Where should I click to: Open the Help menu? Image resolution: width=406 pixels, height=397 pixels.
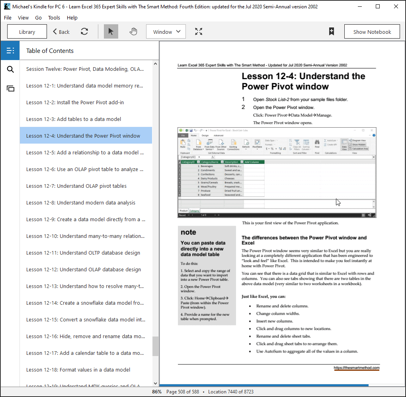(x=72, y=18)
